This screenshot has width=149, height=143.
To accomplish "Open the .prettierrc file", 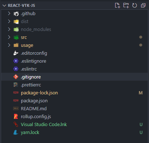I will 74,85.
